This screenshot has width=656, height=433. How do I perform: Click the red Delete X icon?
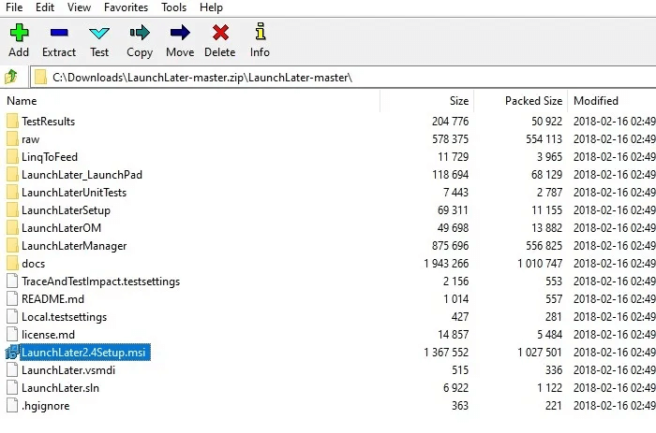[x=220, y=33]
